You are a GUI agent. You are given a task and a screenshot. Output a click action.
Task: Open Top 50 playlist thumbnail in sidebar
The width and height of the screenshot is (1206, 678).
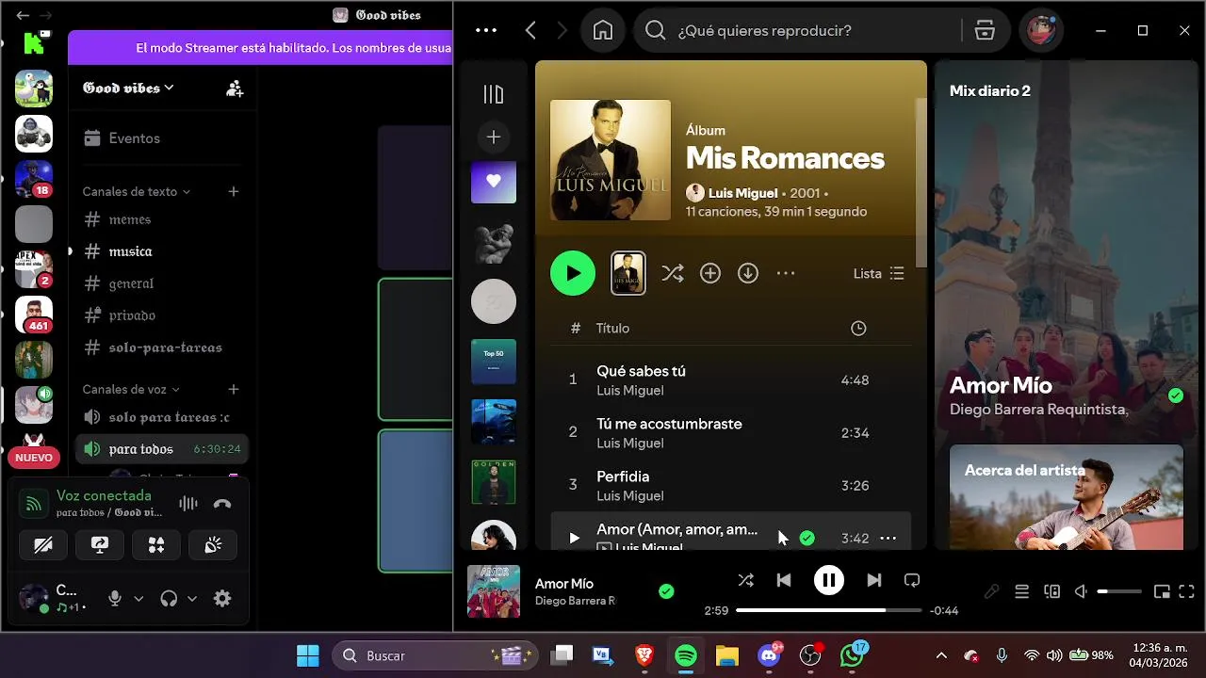(494, 362)
